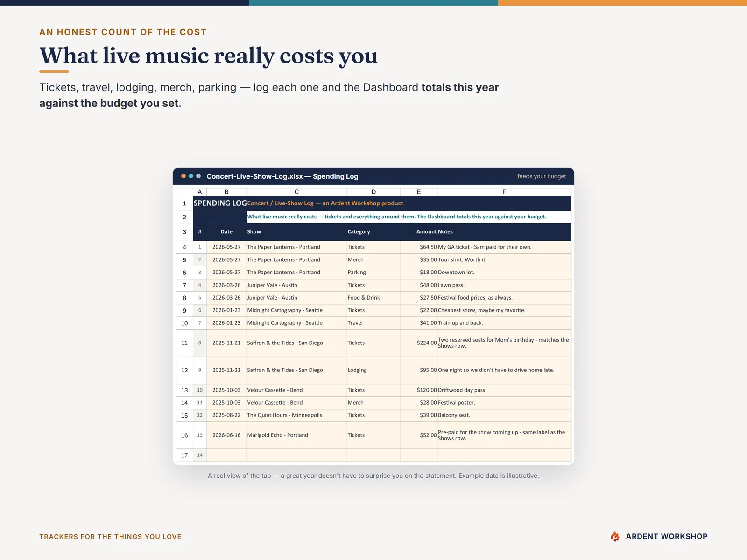747x560 pixels.
Task: Select 'Lawn pass.' note
Action: click(504, 285)
